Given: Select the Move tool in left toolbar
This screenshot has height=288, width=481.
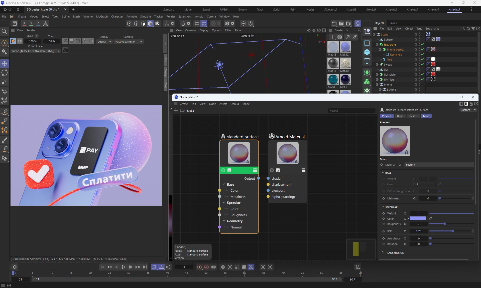Looking at the screenshot, I should click(5, 64).
